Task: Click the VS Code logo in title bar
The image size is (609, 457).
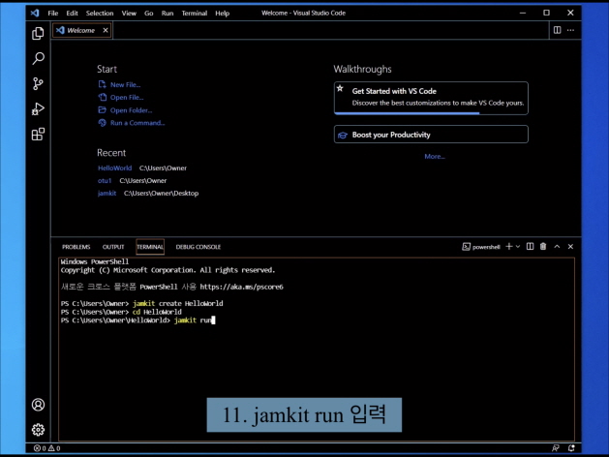Action: [x=35, y=13]
